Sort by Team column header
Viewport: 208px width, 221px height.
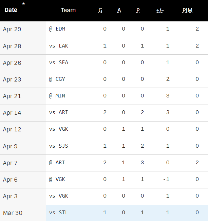coord(68,10)
